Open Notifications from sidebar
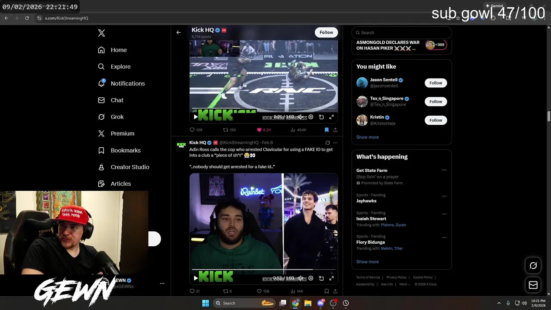The image size is (551, 310). [121, 84]
